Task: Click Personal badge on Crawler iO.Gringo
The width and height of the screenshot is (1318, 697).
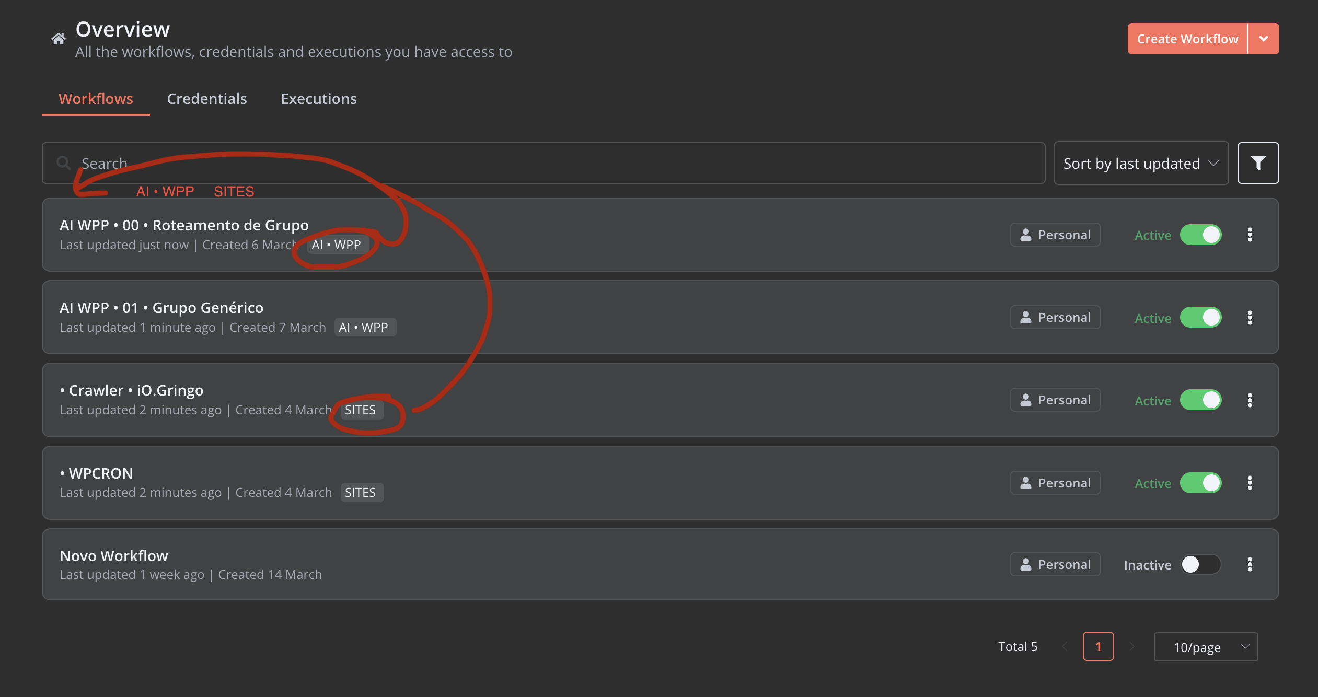Action: [x=1055, y=400]
